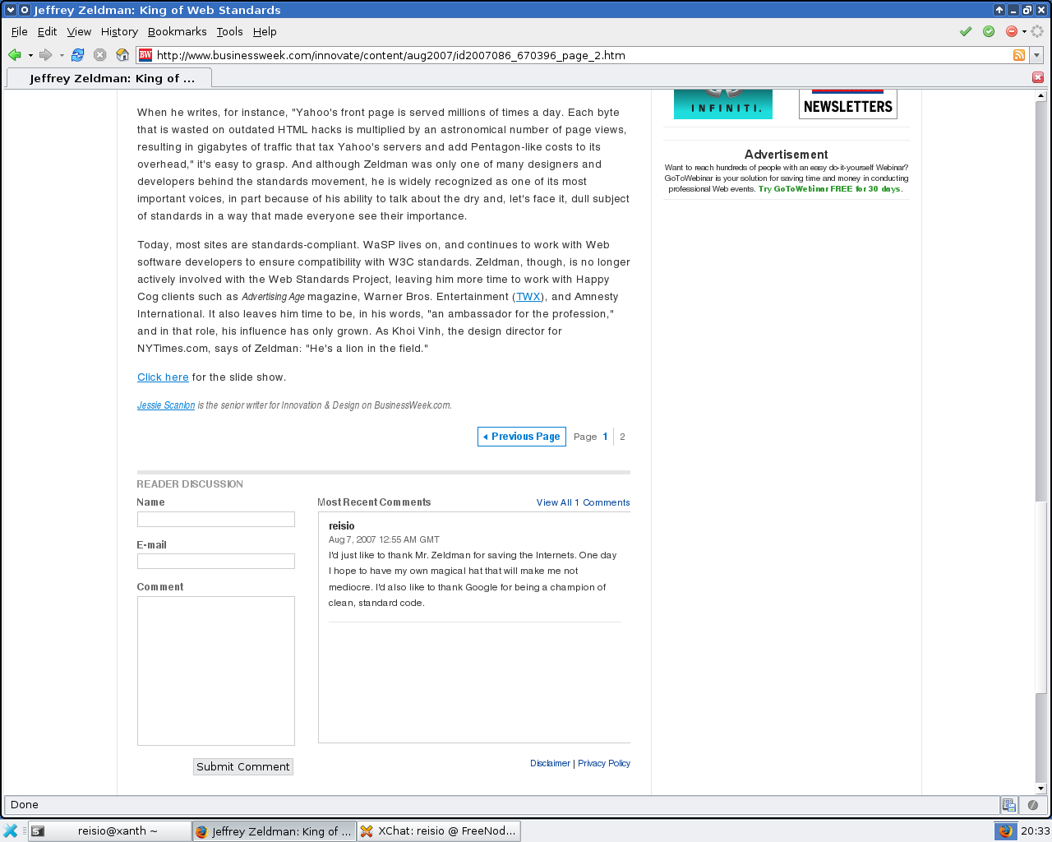This screenshot has width=1052, height=842.
Task: Click the grey round slash icon in status bar
Action: (1032, 805)
